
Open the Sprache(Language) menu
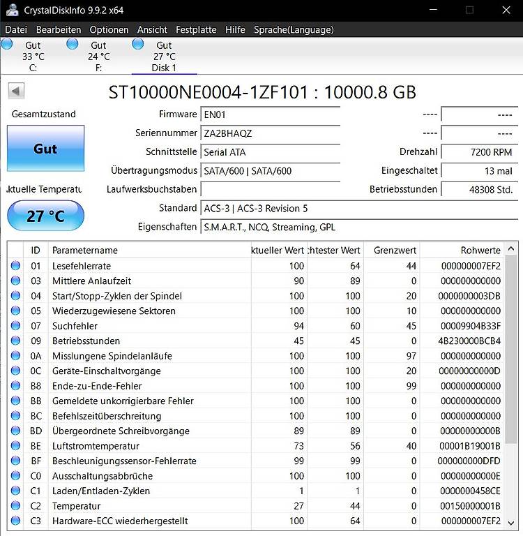click(294, 30)
